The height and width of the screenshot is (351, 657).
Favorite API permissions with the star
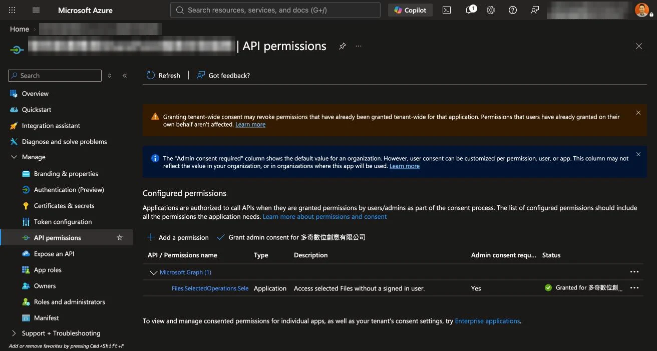(120, 238)
